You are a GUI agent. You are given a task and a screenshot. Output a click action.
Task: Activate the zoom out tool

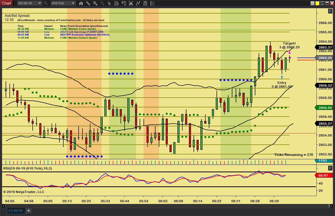[102, 3]
